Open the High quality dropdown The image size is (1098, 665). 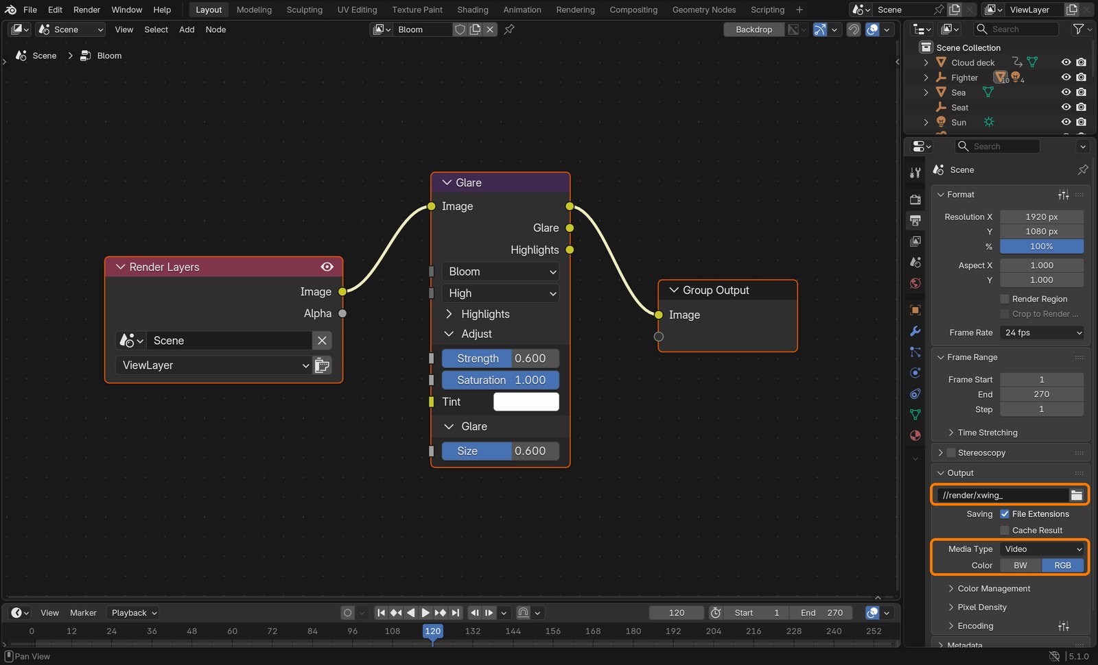[x=500, y=293]
